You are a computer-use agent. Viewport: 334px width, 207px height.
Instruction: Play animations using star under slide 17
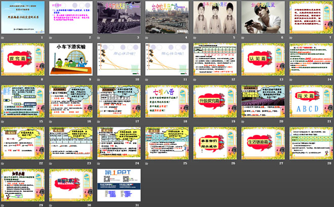99,122
